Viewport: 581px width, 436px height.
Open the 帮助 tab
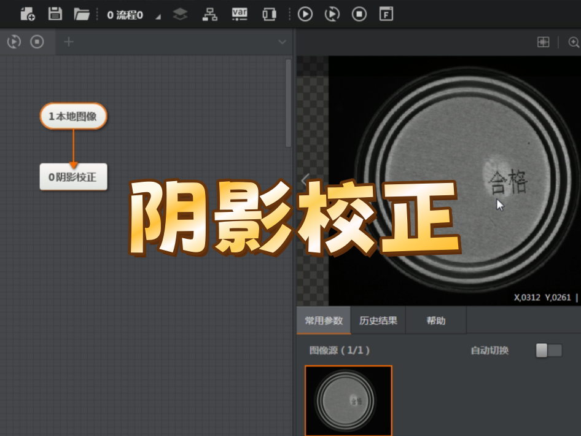[435, 321]
